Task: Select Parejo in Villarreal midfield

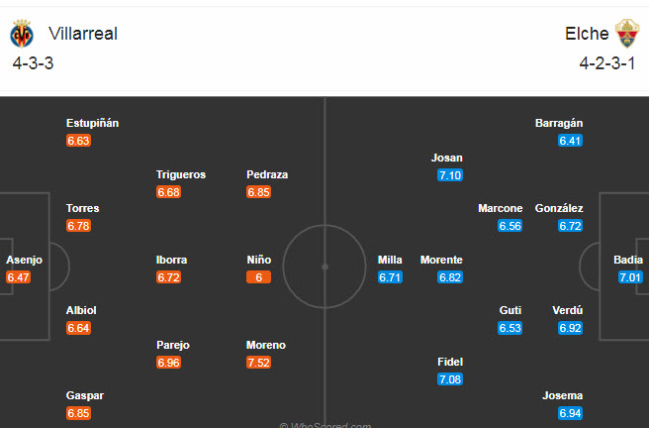Action: (x=172, y=345)
